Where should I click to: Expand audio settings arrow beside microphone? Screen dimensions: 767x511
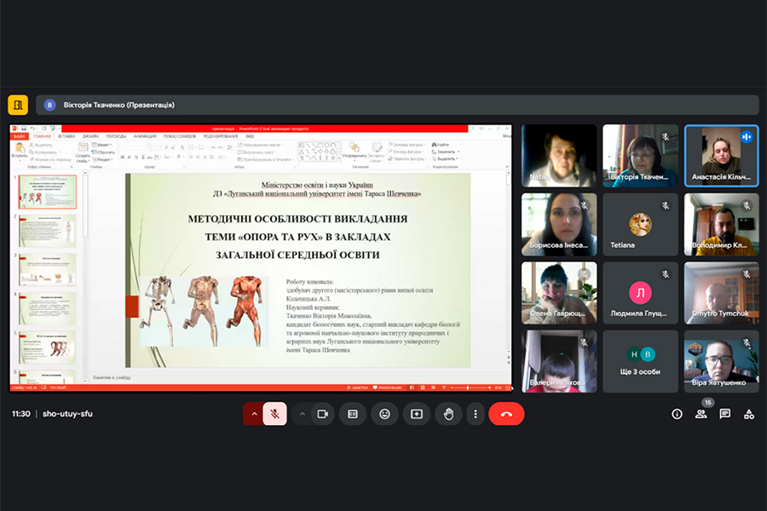[x=253, y=414]
